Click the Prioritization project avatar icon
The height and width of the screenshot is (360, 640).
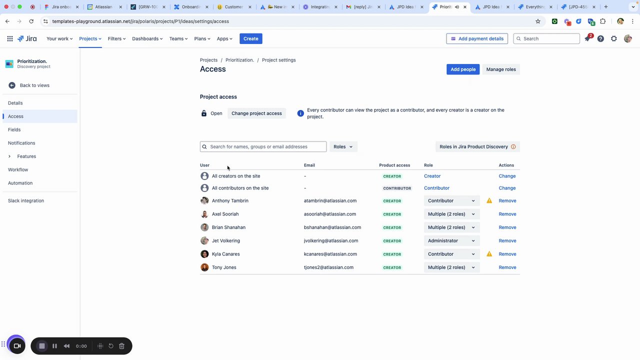click(9, 64)
